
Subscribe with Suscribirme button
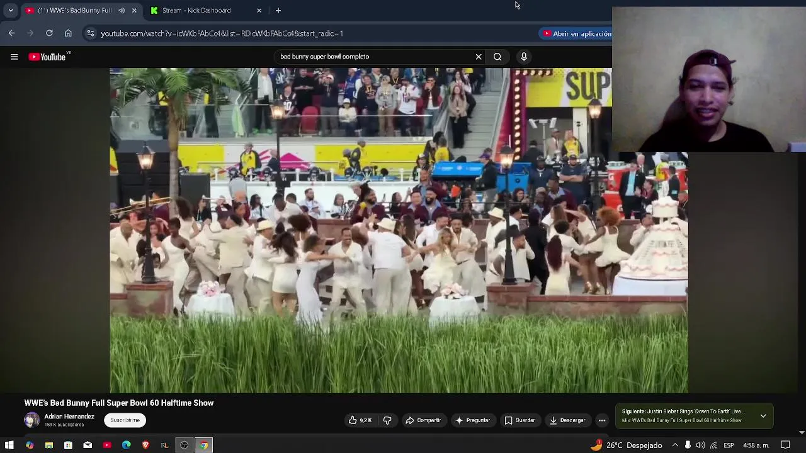point(125,420)
